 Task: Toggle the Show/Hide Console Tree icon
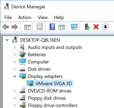(x=27, y=27)
